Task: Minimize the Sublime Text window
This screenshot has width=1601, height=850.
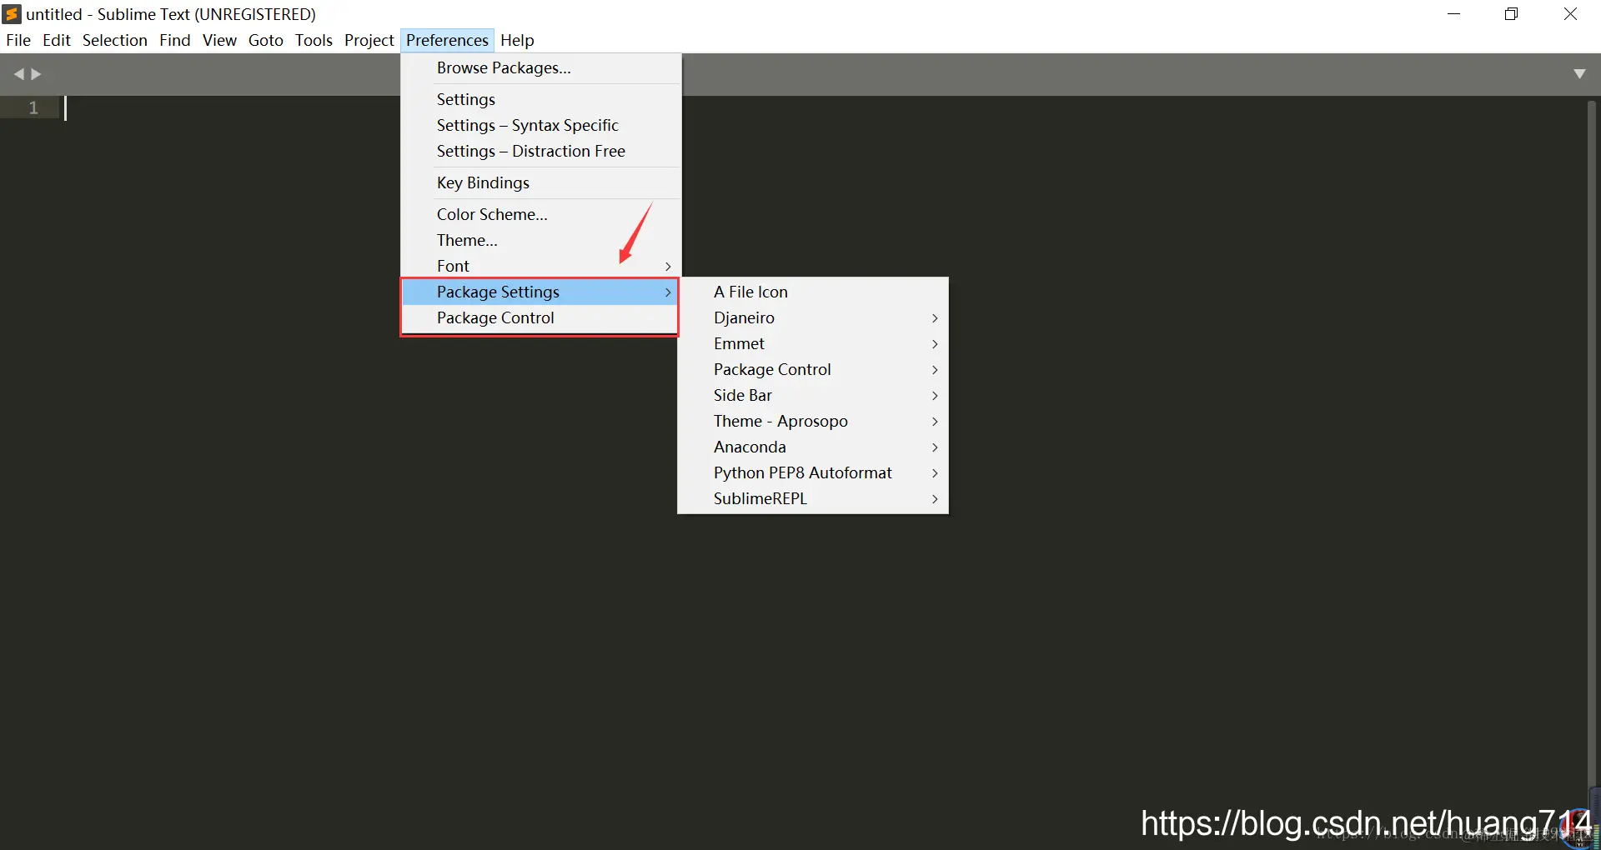Action: (x=1454, y=14)
